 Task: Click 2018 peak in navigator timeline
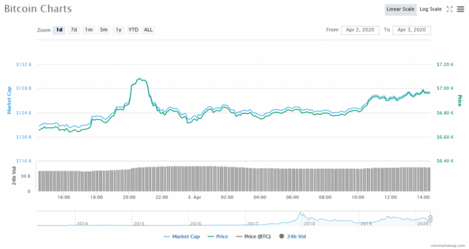pos(300,214)
